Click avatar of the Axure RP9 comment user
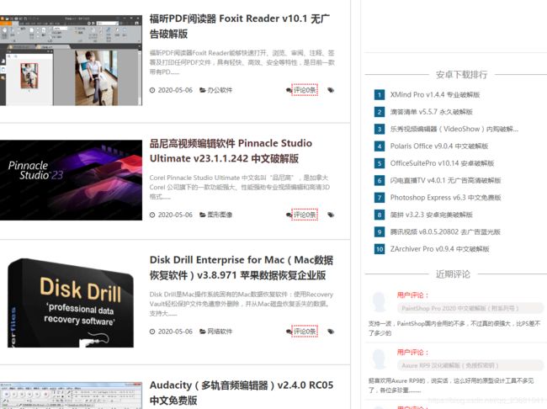 pos(379,359)
